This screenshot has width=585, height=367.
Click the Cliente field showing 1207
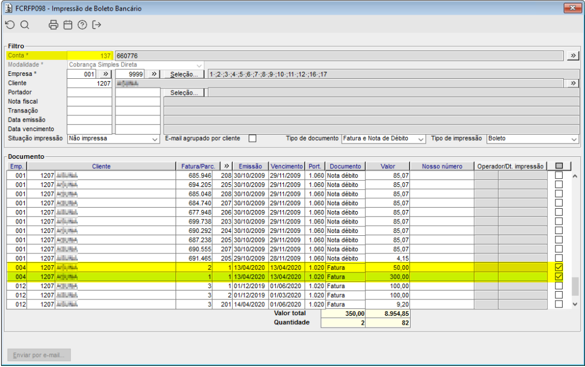click(90, 83)
